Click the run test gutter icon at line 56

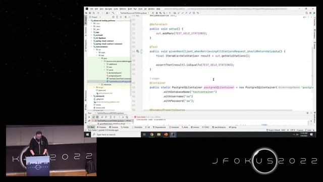click(138, 51)
